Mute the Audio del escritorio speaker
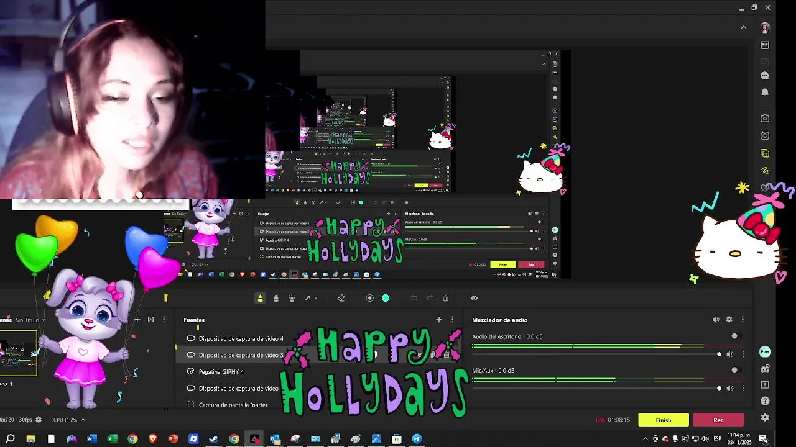The image size is (796, 447). 730,354
